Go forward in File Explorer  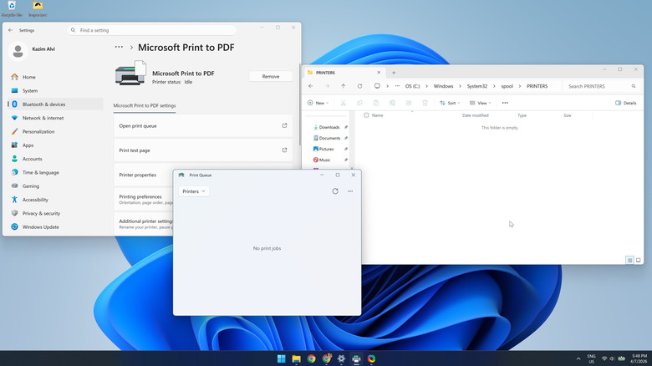(x=327, y=86)
